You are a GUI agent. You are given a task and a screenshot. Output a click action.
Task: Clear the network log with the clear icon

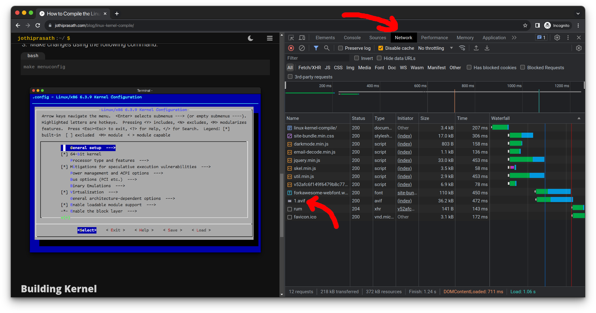[x=302, y=48]
